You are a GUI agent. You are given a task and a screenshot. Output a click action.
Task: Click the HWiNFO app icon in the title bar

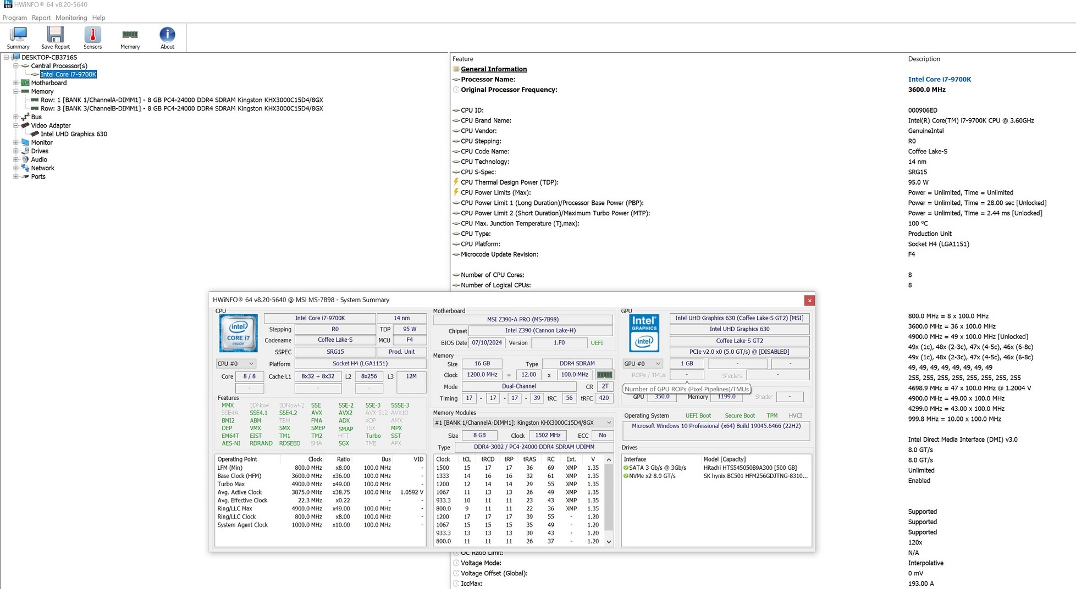pos(8,4)
